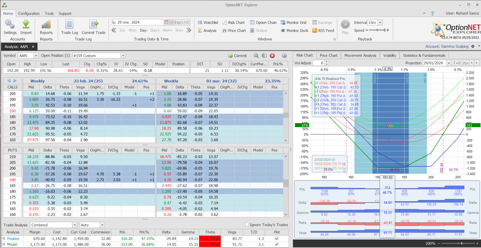Open the RSS Feed window

pos(323,30)
